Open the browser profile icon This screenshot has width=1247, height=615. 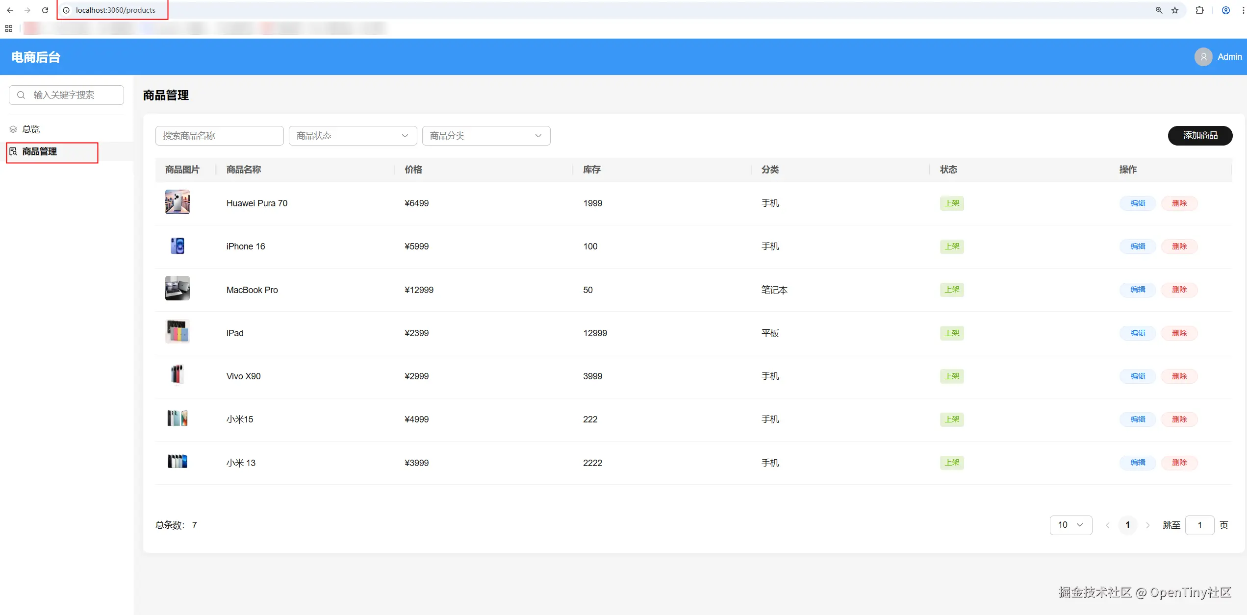pos(1225,10)
